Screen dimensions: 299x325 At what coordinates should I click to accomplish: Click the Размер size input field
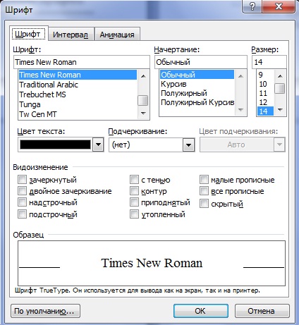tap(269, 62)
